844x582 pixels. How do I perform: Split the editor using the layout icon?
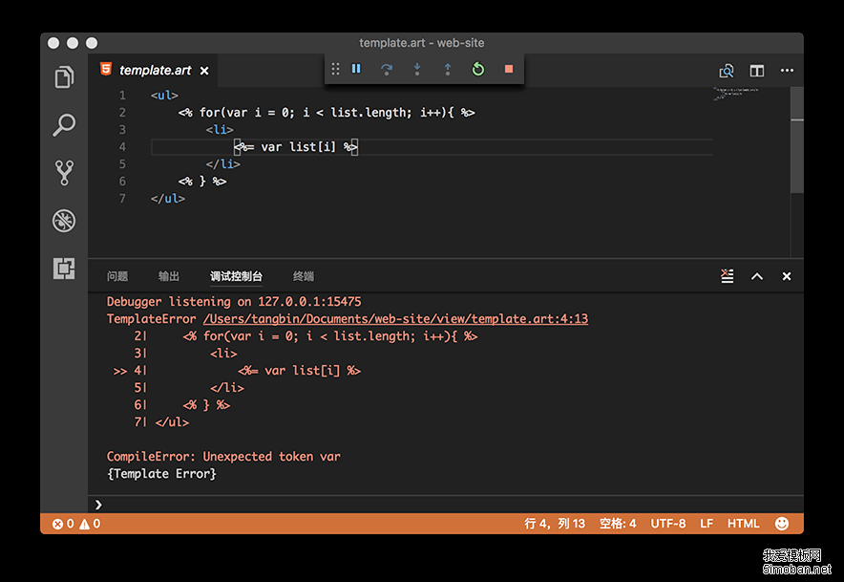756,70
